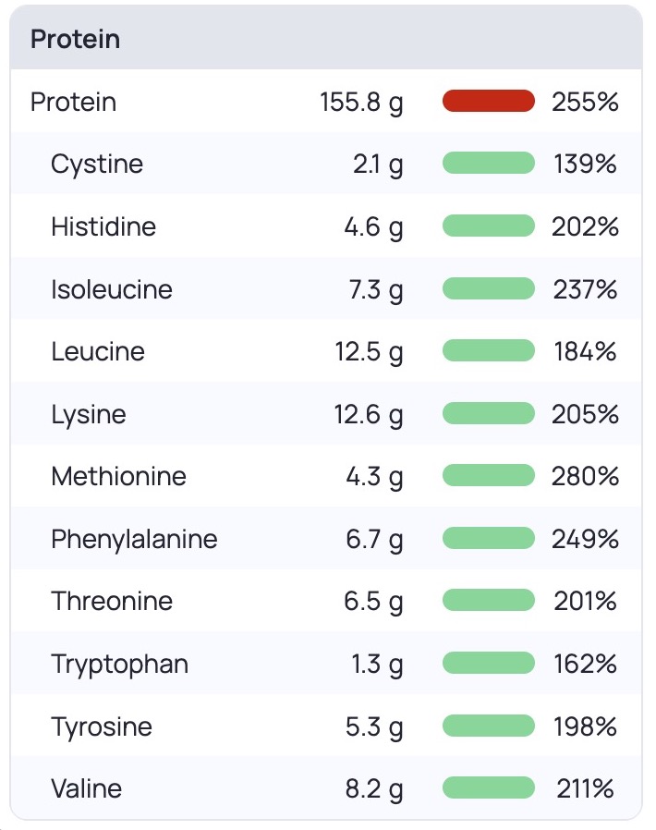Screen dimensions: 656x830
Task: Open the Methionine nutrient label
Action: (118, 477)
